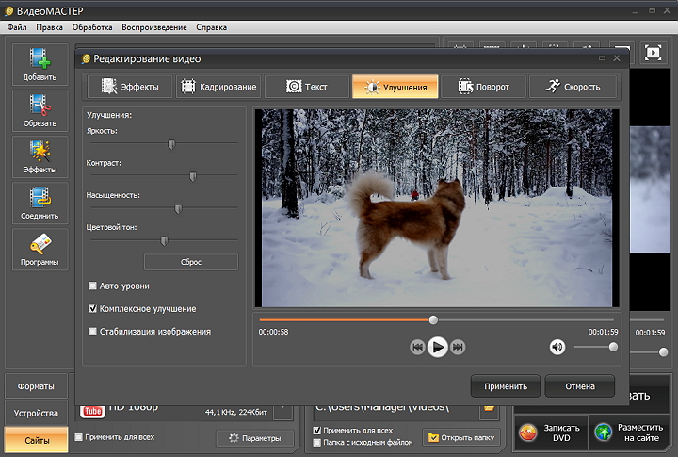
Task: Open the Обработка menu
Action: coord(92,27)
